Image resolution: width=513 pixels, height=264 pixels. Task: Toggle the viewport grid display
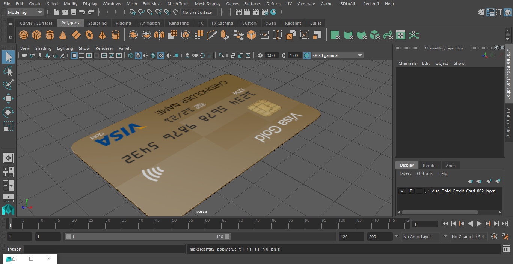[74, 55]
